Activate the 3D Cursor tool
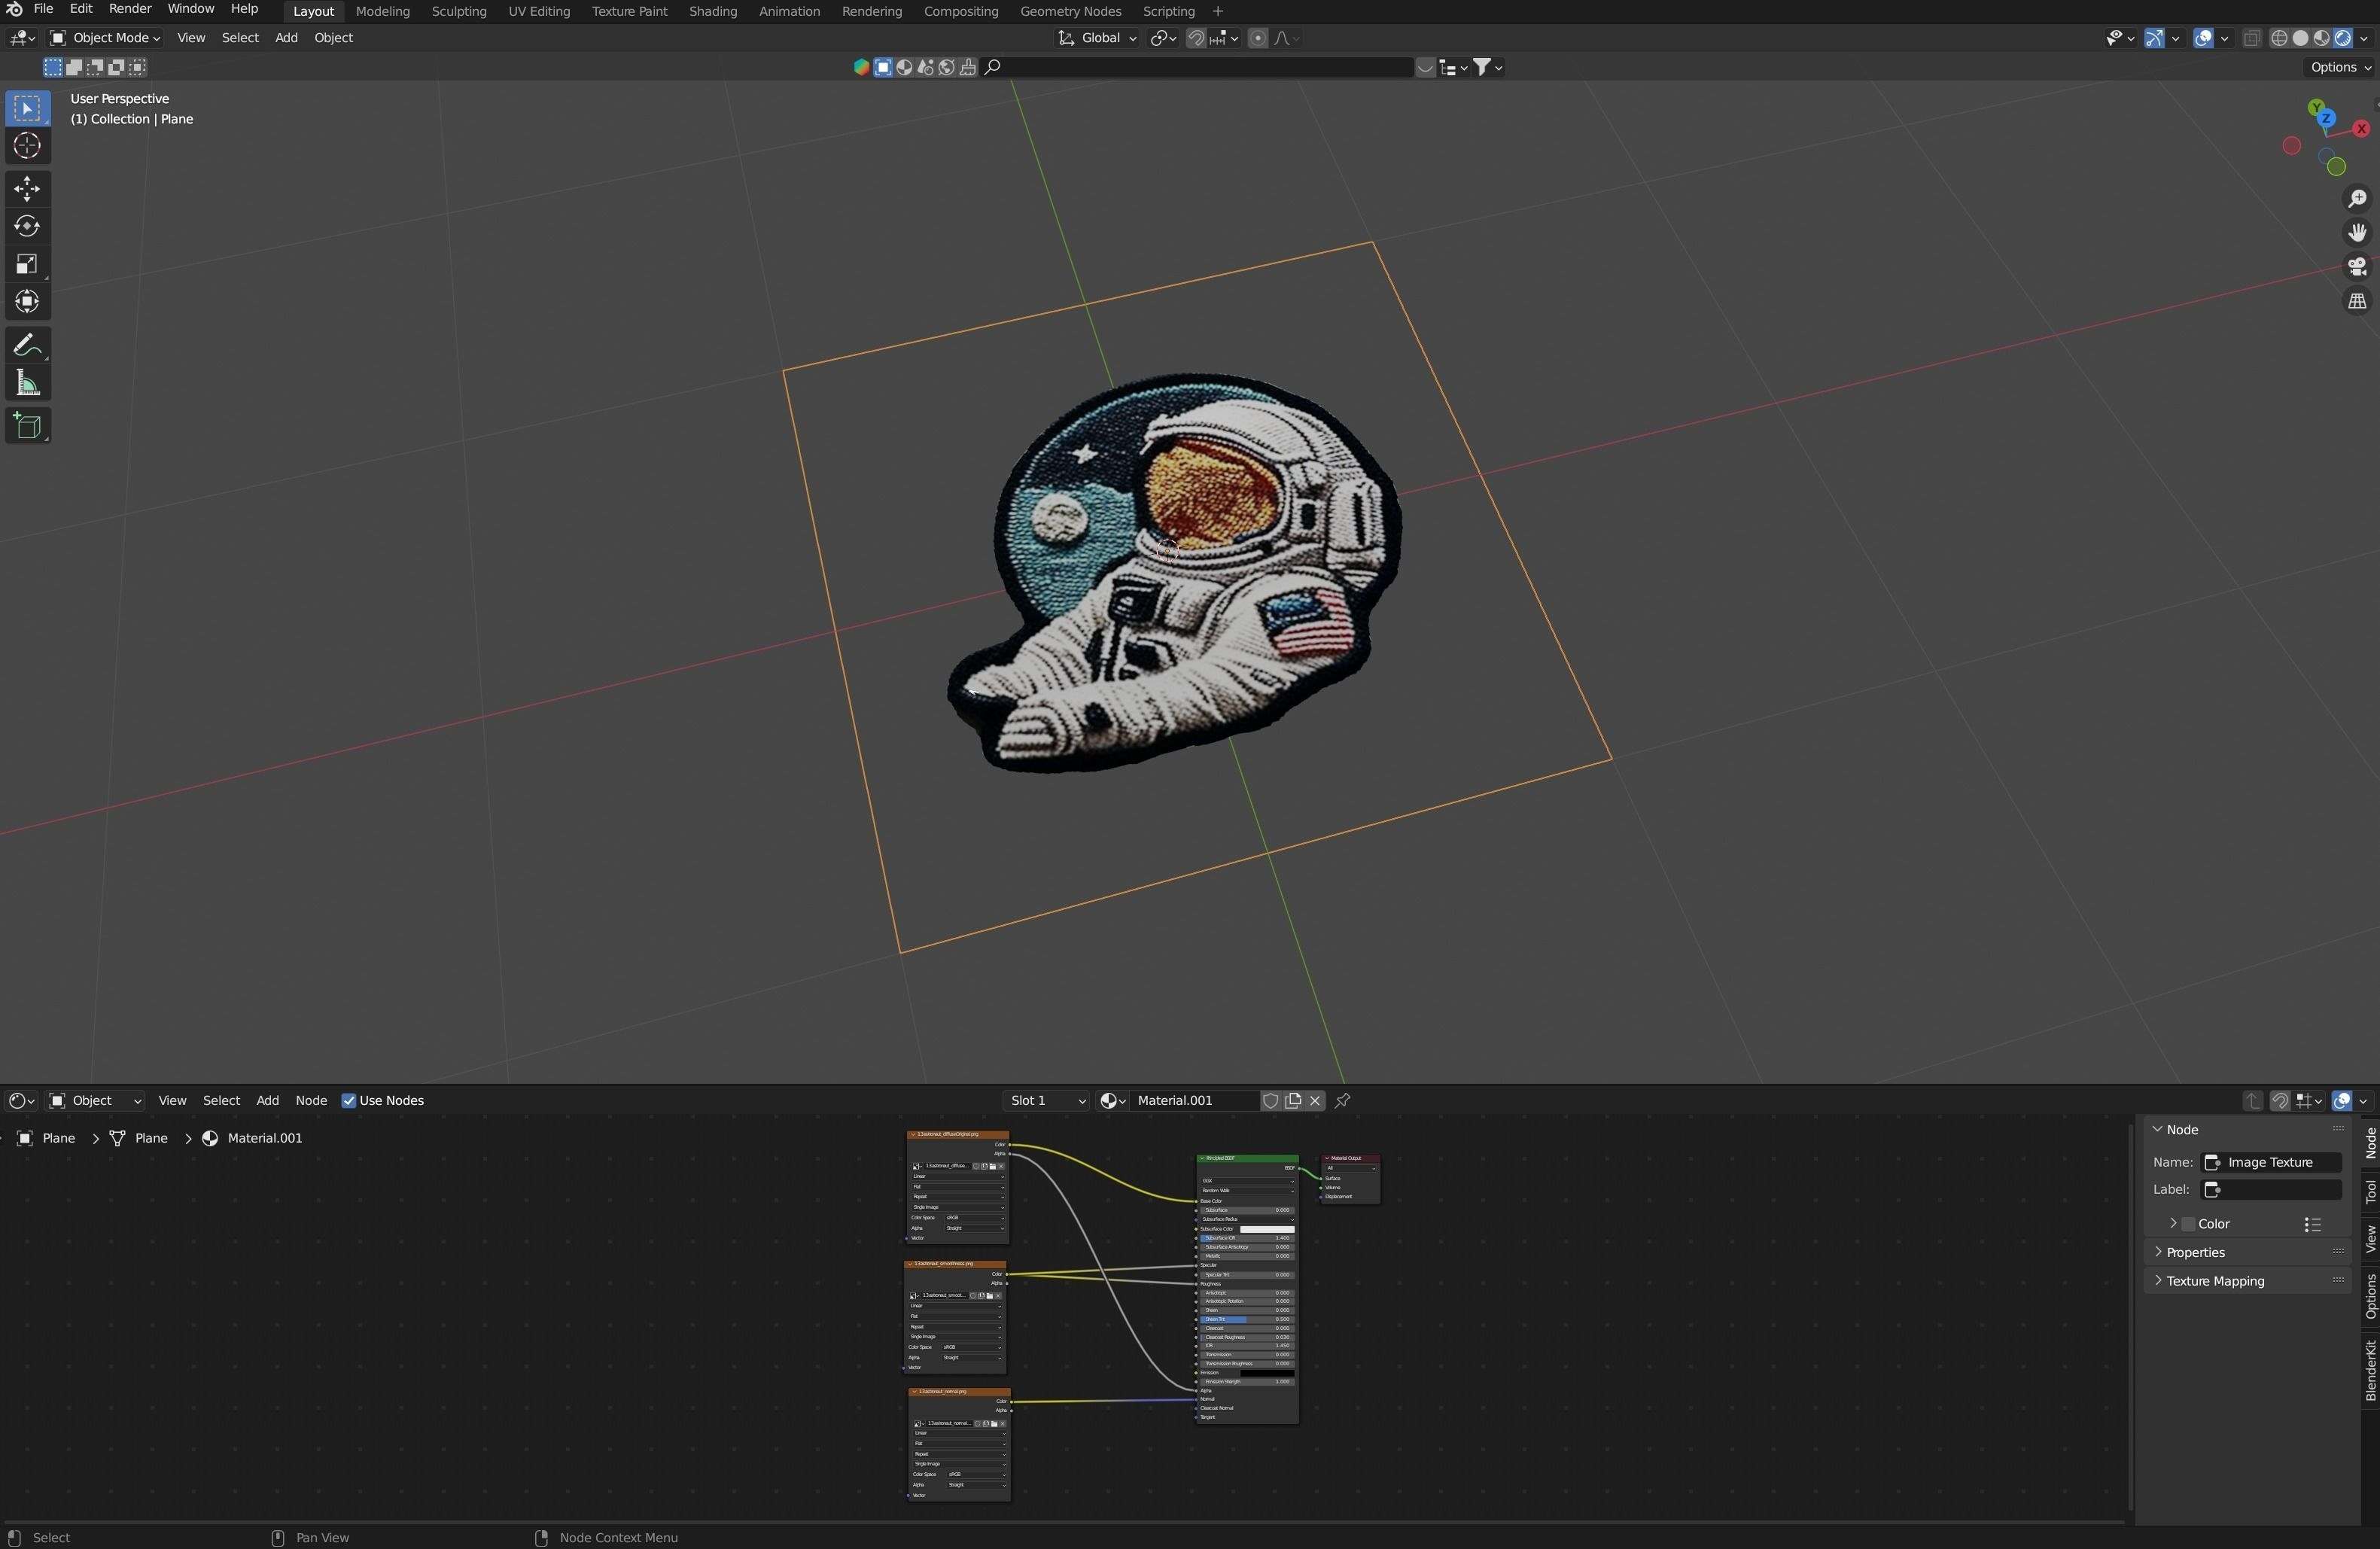The image size is (2380, 1549). (x=27, y=146)
